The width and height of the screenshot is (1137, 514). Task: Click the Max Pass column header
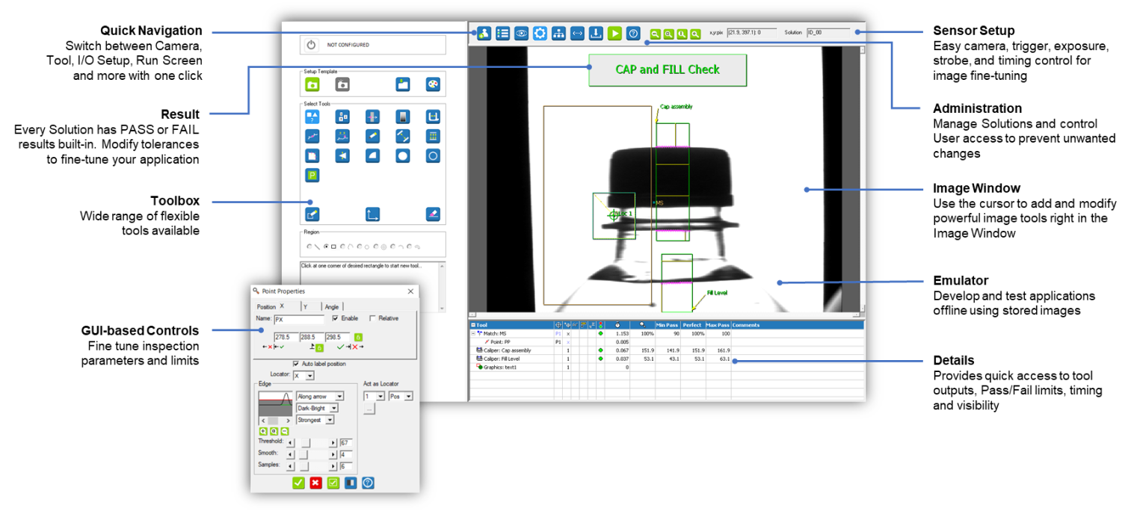click(x=718, y=325)
